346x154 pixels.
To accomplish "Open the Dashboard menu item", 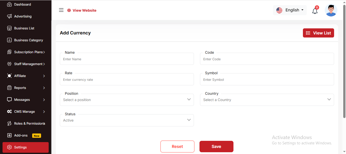I will coord(22,4).
